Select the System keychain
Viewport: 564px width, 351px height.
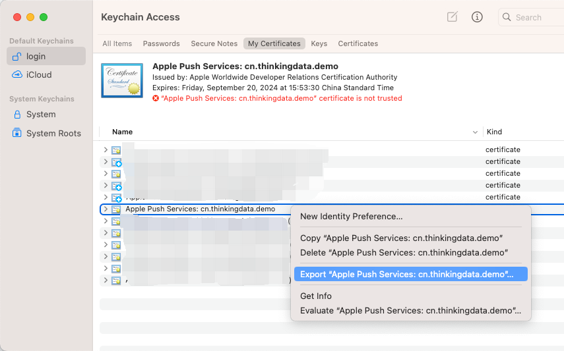(46, 114)
